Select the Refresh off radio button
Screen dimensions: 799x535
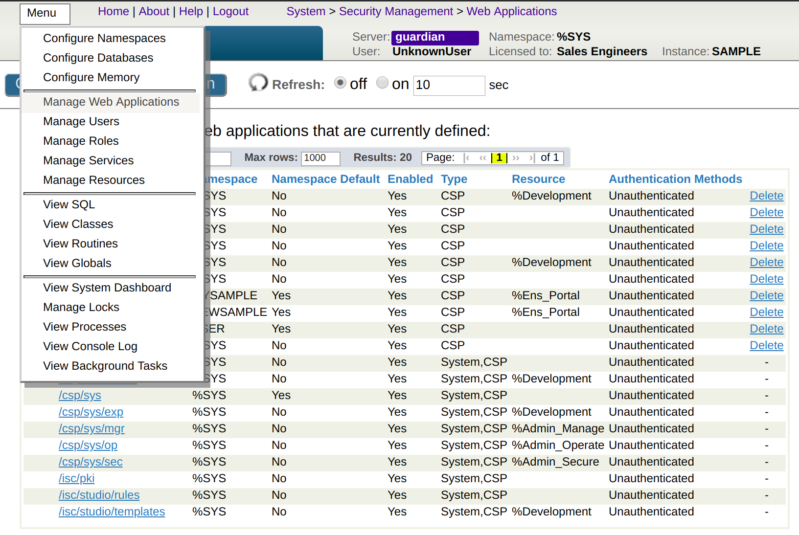[x=340, y=83]
